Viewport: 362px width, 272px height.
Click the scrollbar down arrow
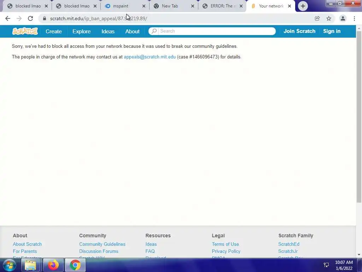pyautogui.click(x=359, y=255)
